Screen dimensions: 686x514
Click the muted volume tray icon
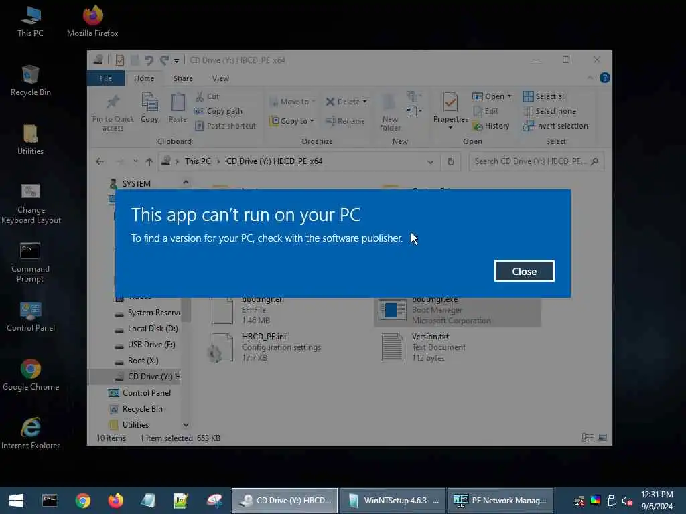point(627,501)
